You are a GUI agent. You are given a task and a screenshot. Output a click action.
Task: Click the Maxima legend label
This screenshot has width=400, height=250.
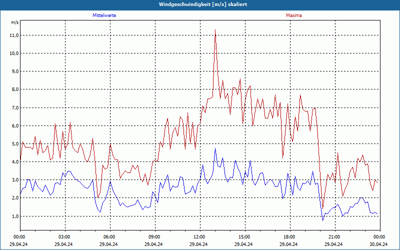coord(294,15)
